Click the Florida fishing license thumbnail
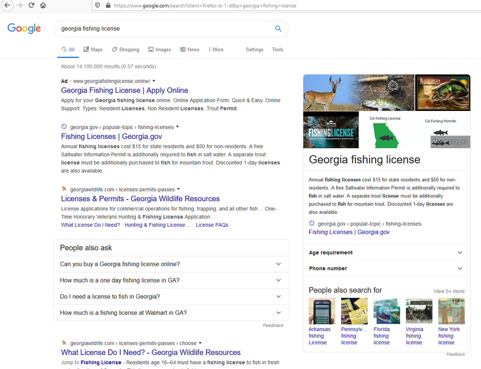The height and width of the screenshot is (369, 481). 387,311
